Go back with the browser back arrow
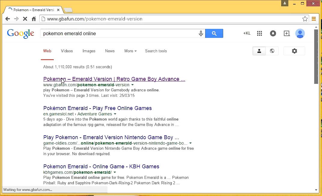The width and height of the screenshot is (322, 196). [x=8, y=19]
